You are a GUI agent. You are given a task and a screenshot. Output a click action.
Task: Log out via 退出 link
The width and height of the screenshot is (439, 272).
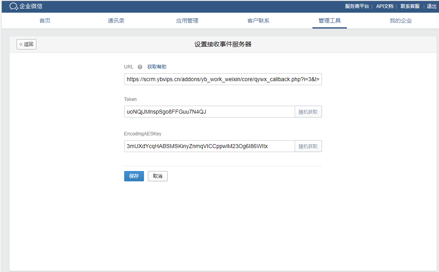click(x=431, y=6)
